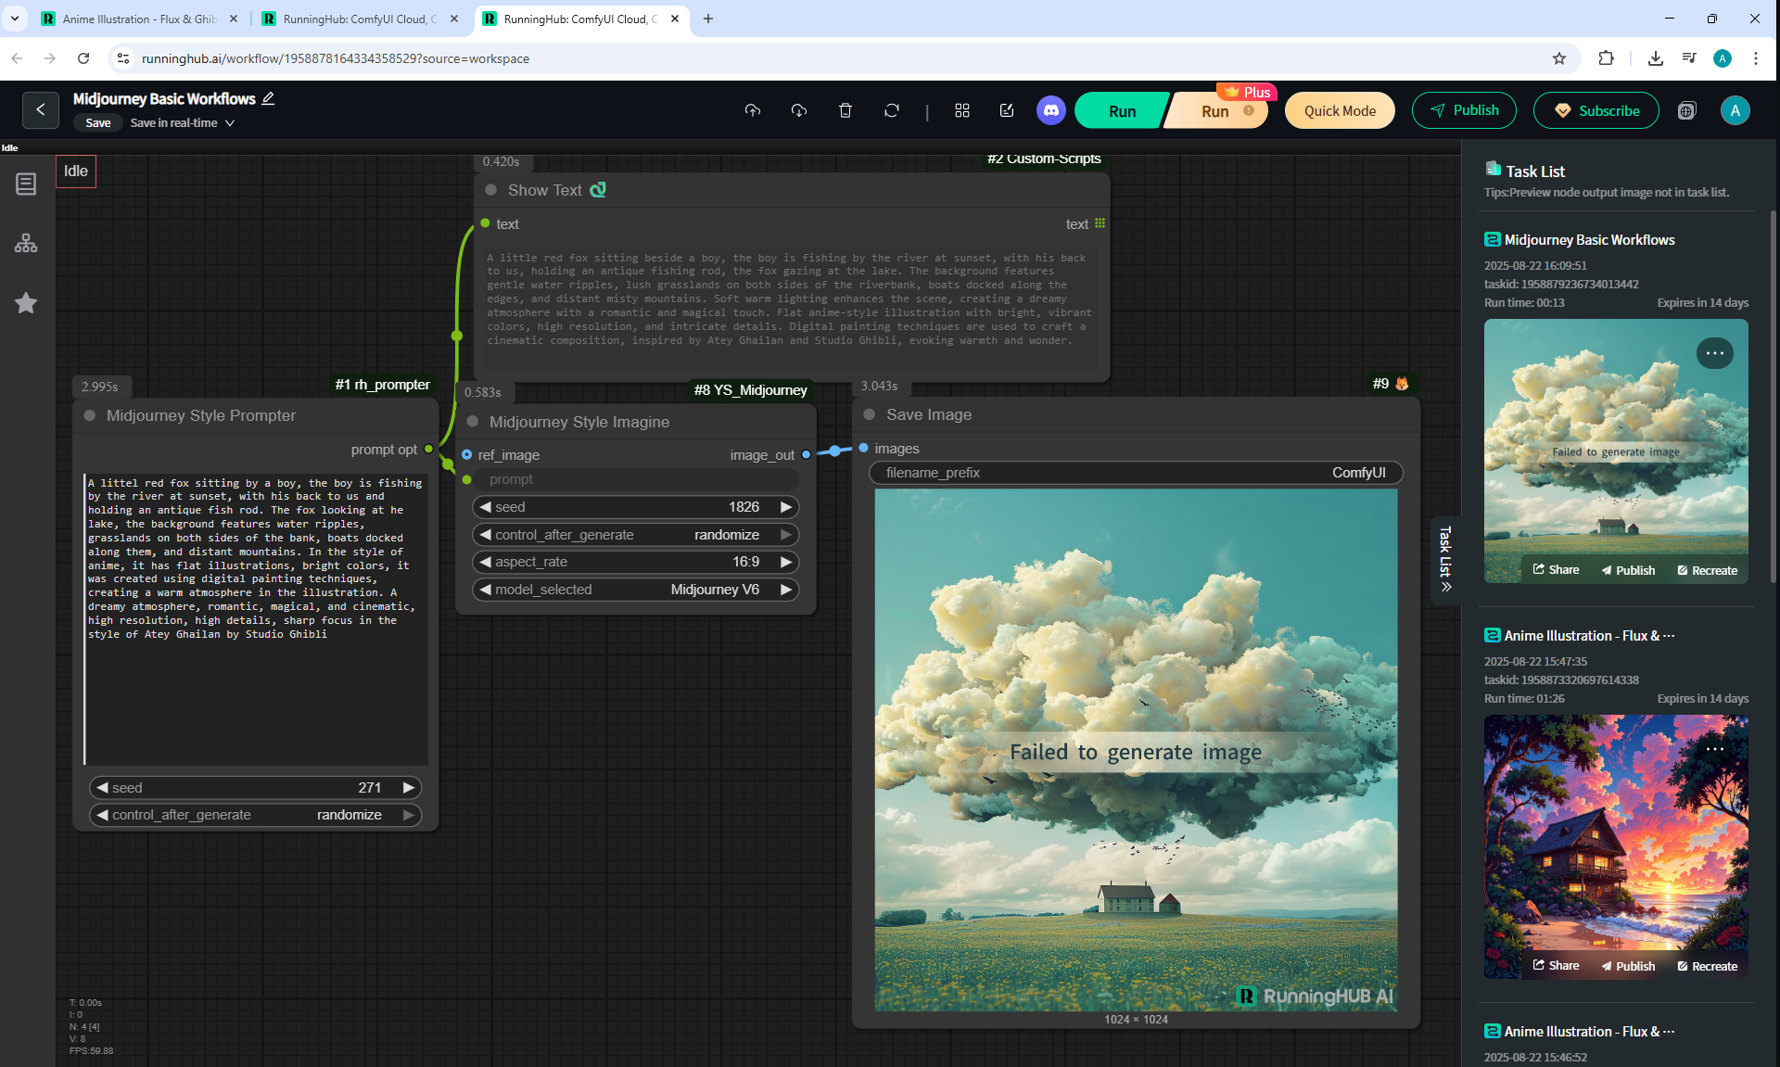The image size is (1780, 1067).
Task: Click the refresh icon in toolbar
Action: coord(891,110)
